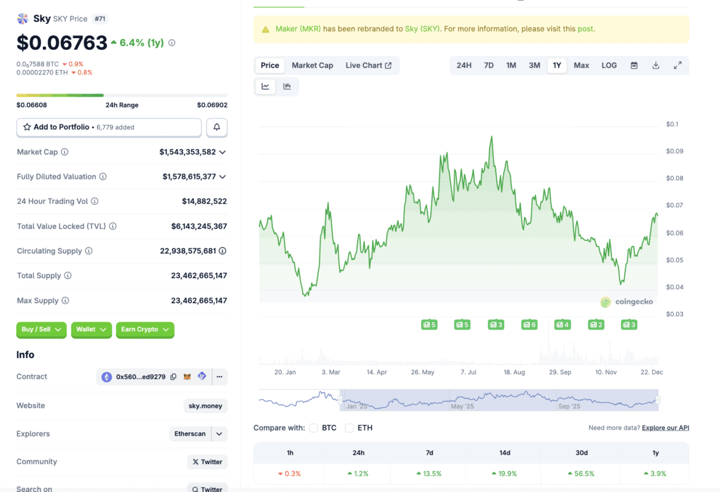Screen dimensions: 720x492
Task: Open Explorers dropdown next to Etherscan
Action: (x=220, y=434)
